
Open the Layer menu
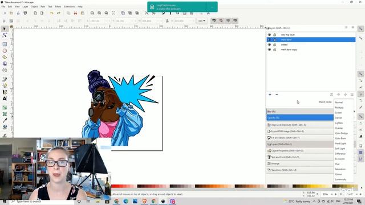click(x=25, y=7)
